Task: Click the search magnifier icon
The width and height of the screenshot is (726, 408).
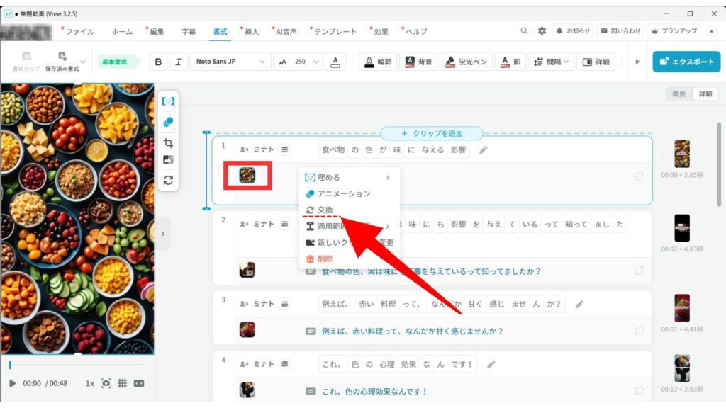Action: (x=524, y=31)
